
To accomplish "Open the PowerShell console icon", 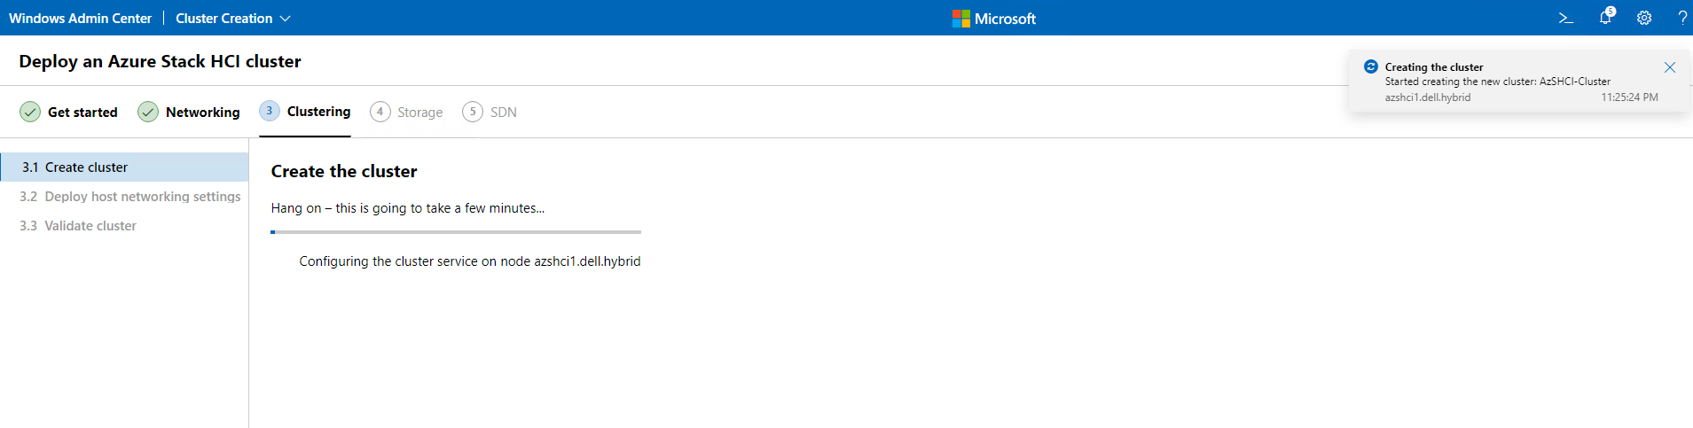I will pos(1565,18).
